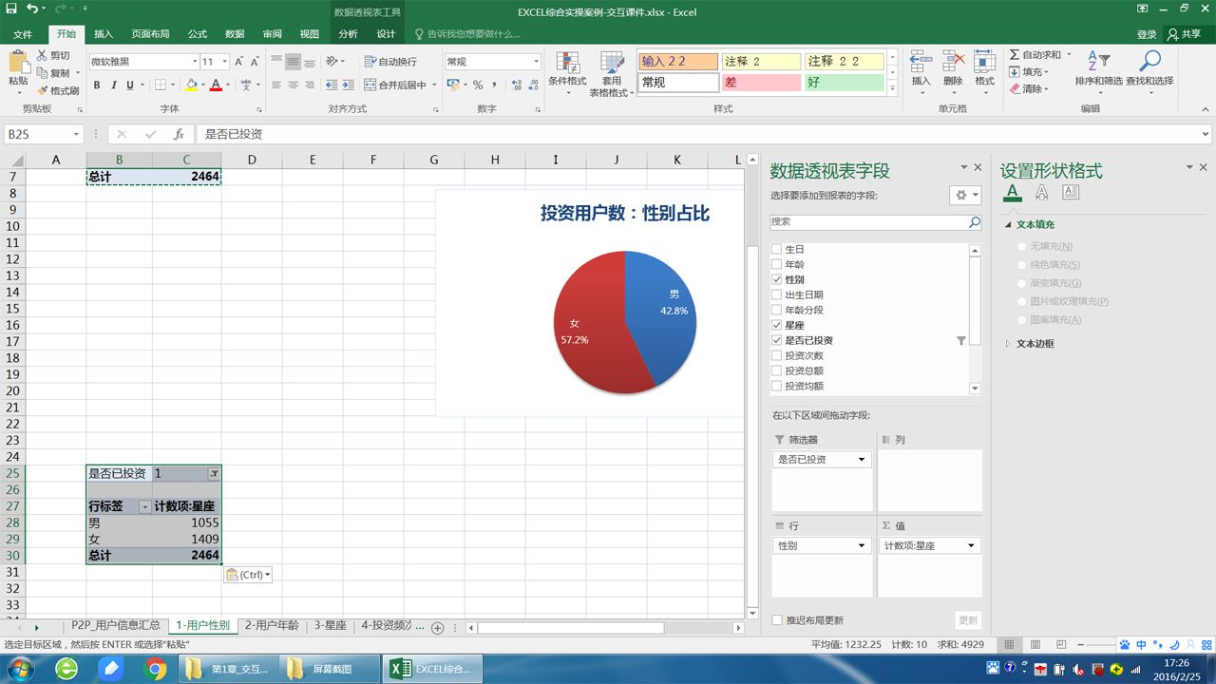
Task: Toggle bold formatting
Action: coord(97,85)
